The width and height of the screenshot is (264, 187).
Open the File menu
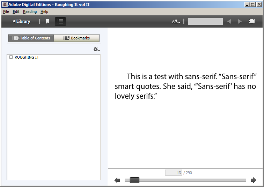6,12
